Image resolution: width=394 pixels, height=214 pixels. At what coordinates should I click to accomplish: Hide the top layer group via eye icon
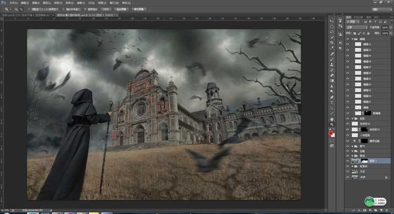tap(347, 39)
